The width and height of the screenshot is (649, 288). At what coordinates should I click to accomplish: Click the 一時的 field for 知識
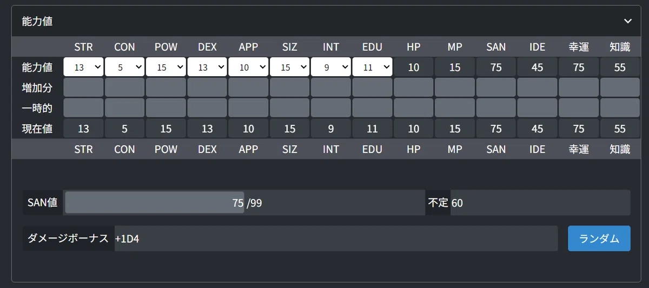pos(620,108)
